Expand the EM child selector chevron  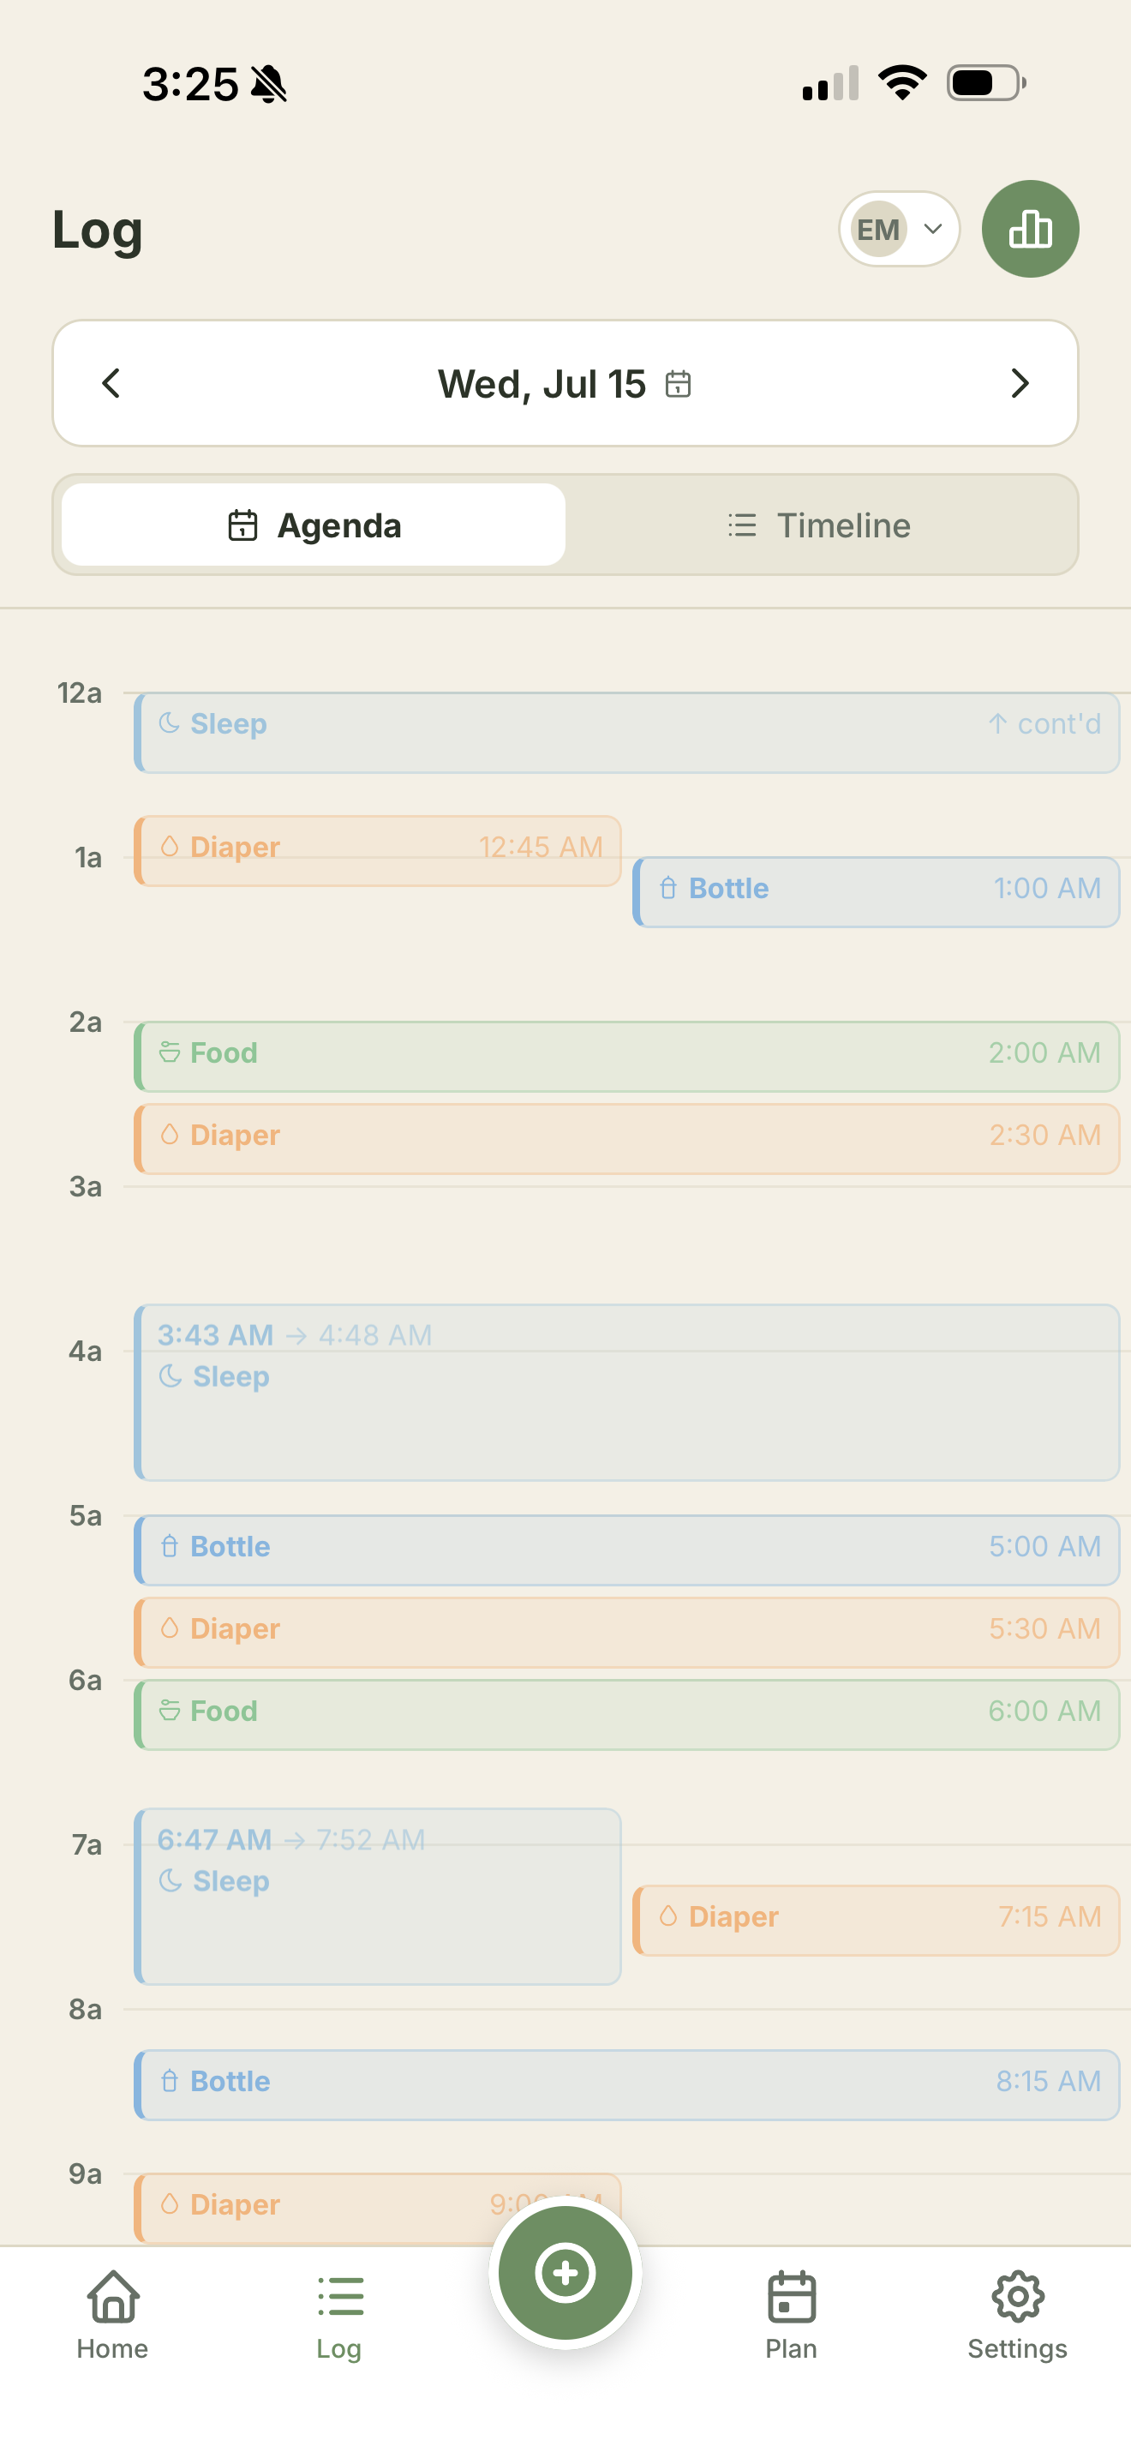pyautogui.click(x=932, y=229)
